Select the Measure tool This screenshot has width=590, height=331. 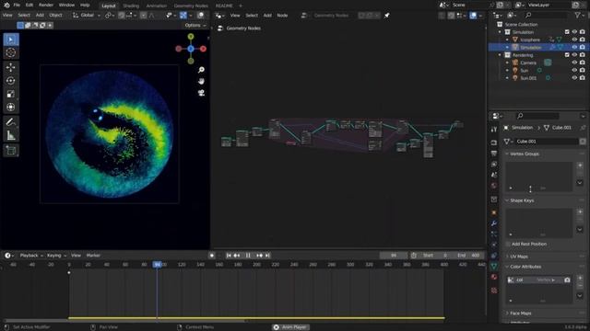pyautogui.click(x=11, y=135)
